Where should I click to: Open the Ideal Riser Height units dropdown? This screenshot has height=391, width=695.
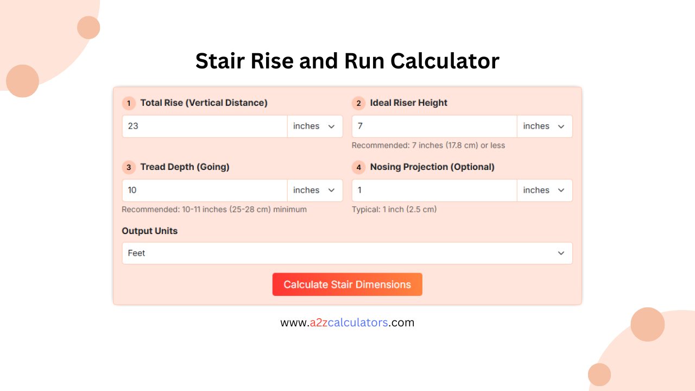pyautogui.click(x=545, y=126)
